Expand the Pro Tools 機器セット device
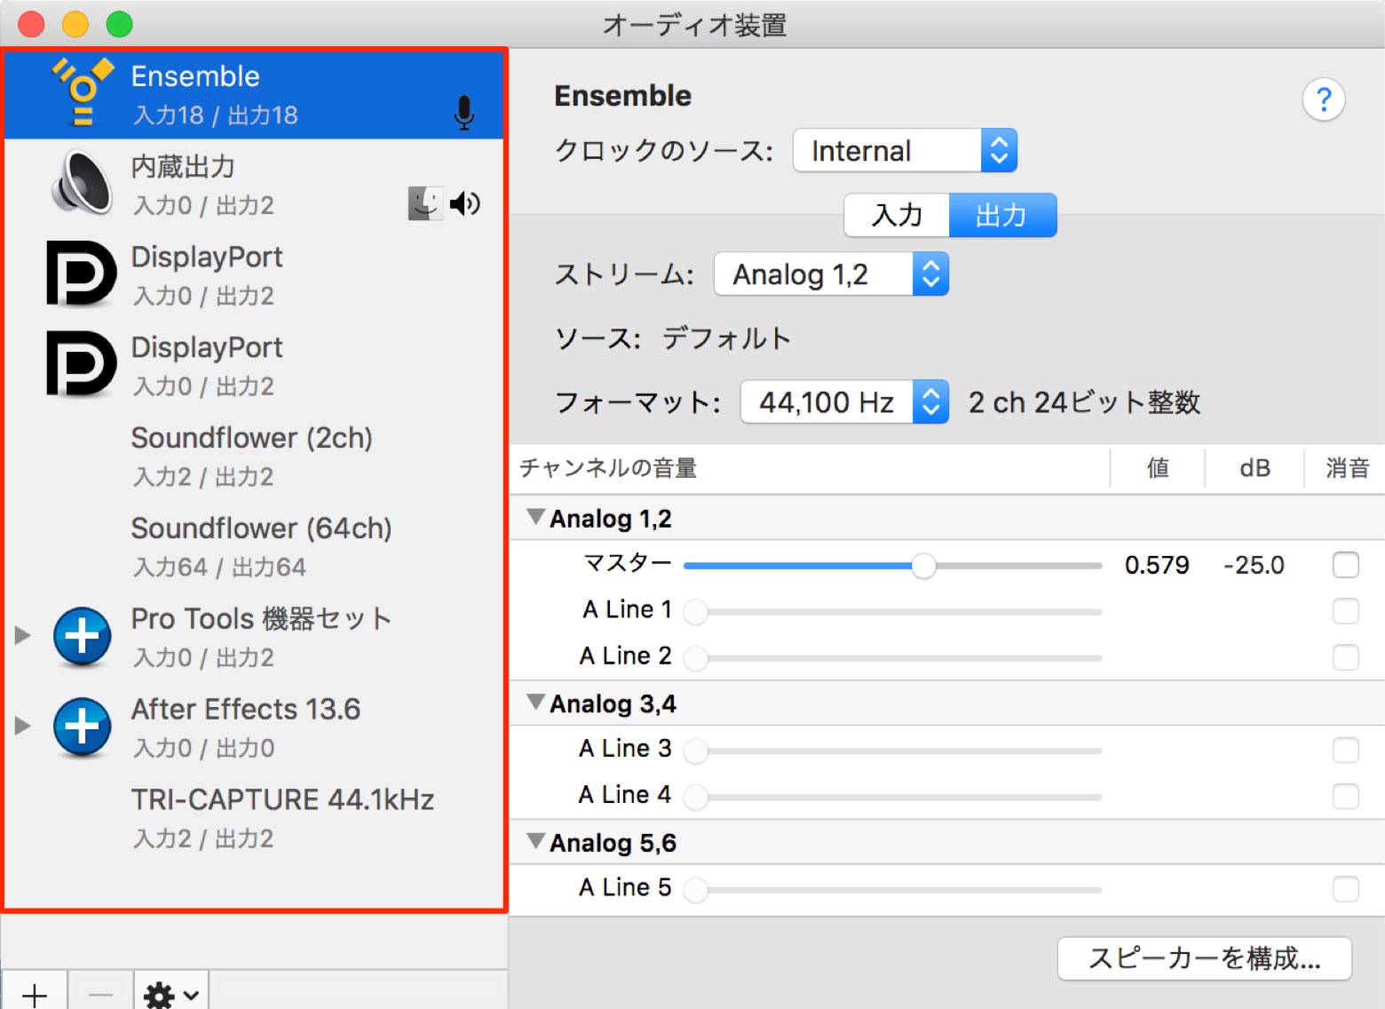 coord(23,635)
